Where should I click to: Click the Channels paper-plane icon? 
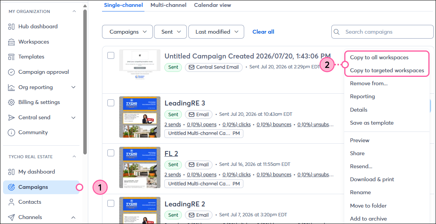tap(11, 217)
